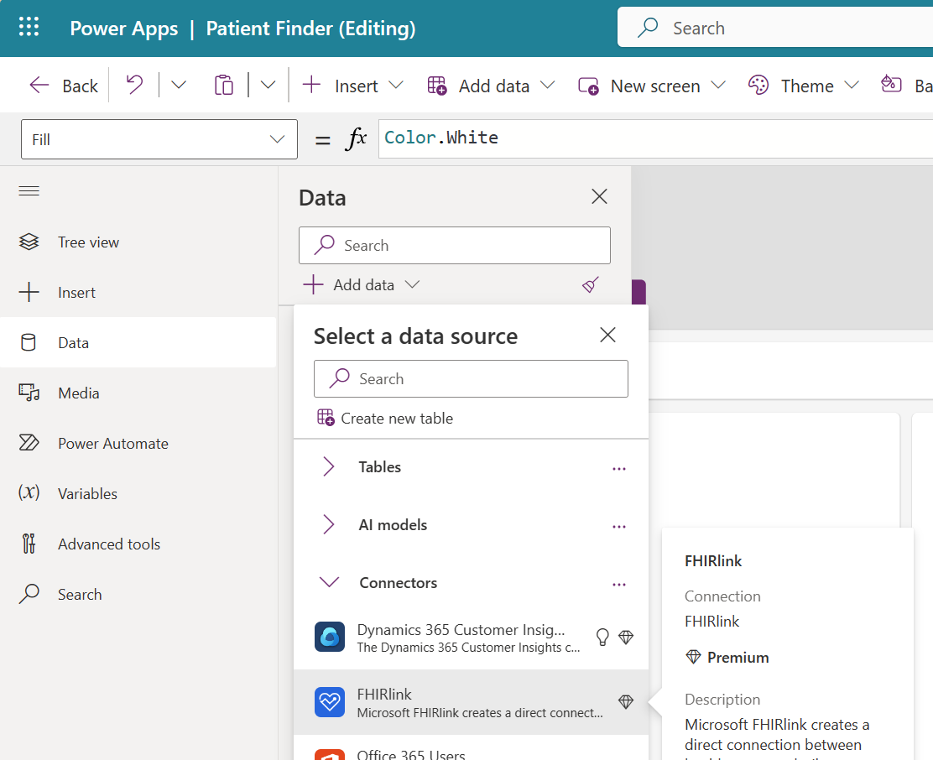
Task: Click the Undo icon
Action: [x=135, y=85]
